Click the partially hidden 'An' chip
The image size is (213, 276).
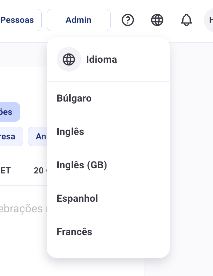click(38, 136)
